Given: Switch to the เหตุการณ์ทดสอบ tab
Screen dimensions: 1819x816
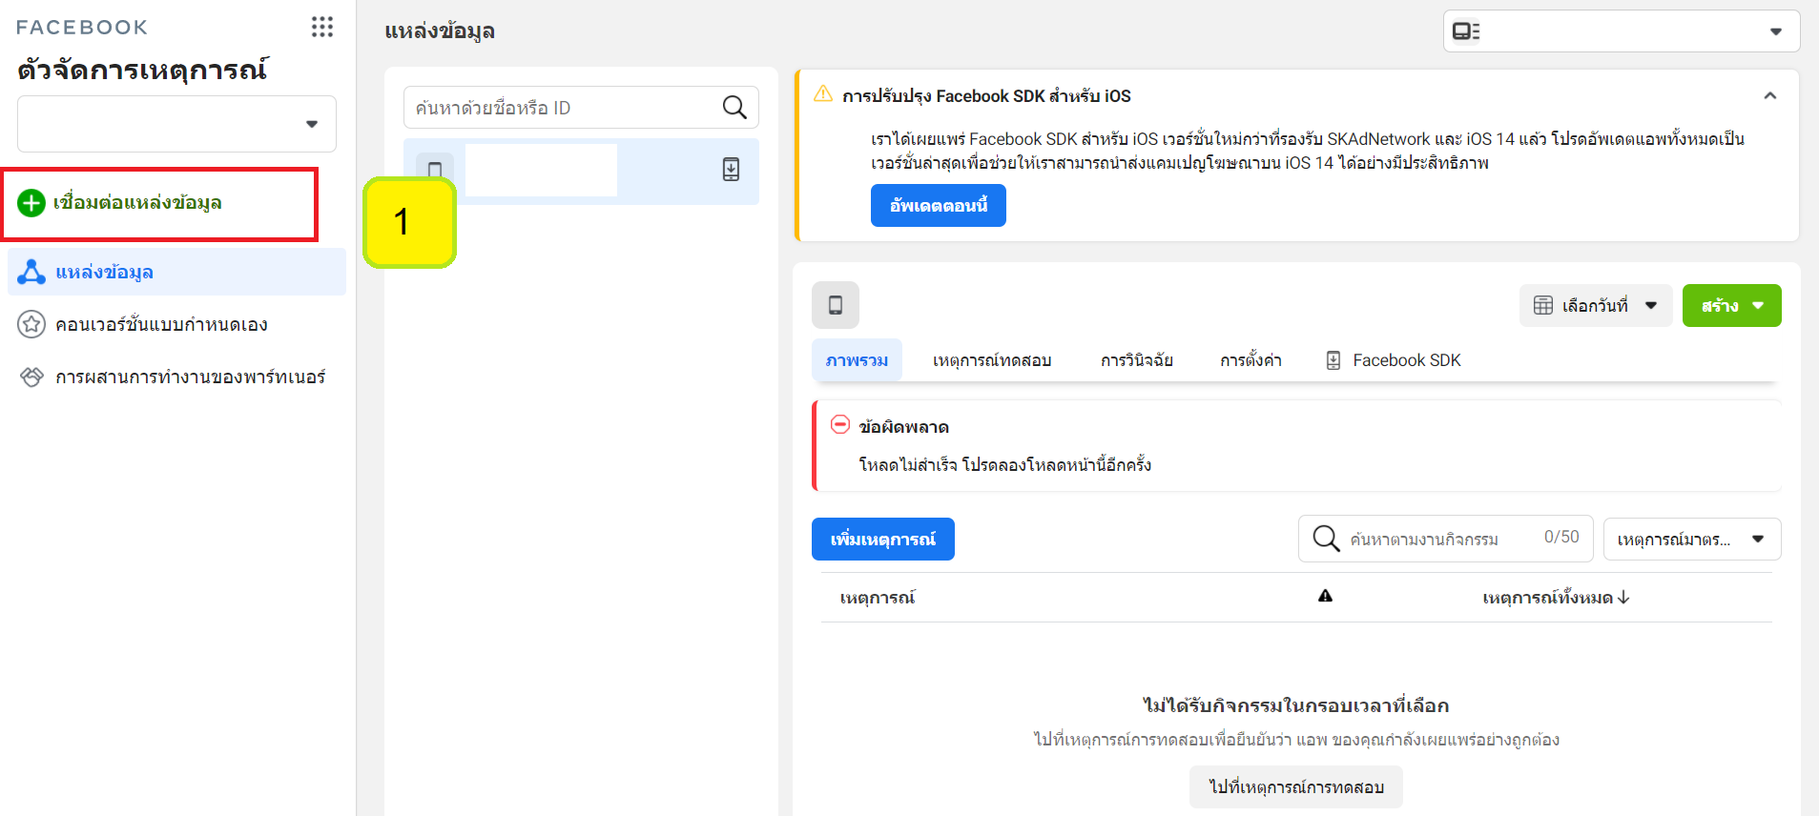Looking at the screenshot, I should tap(992, 360).
